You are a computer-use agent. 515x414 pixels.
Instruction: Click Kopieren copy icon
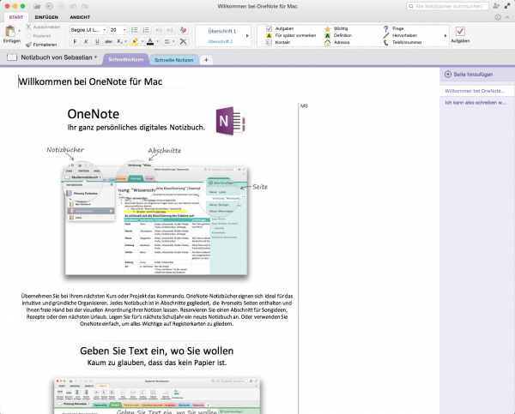click(x=28, y=36)
